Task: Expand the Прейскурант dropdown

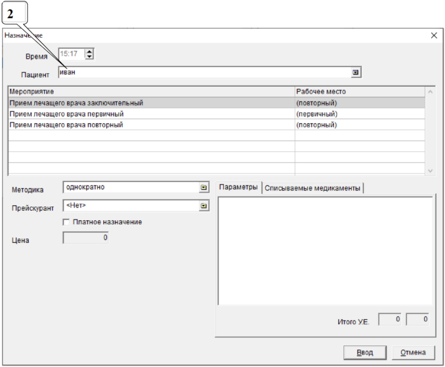Action: (203, 206)
